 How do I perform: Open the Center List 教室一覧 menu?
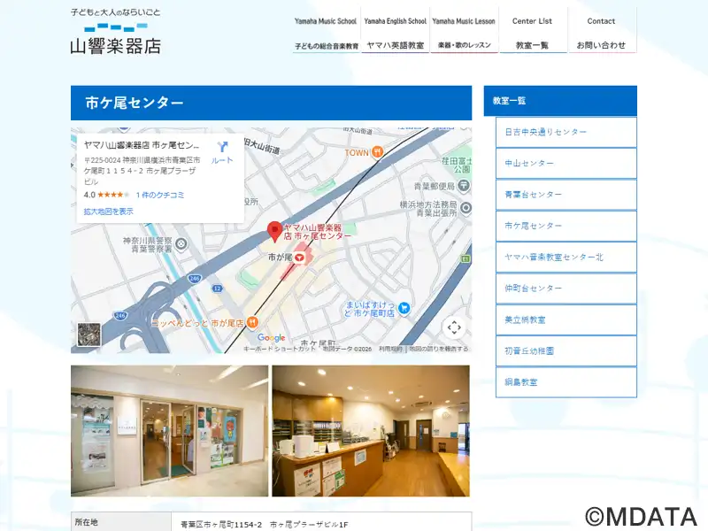click(x=532, y=33)
